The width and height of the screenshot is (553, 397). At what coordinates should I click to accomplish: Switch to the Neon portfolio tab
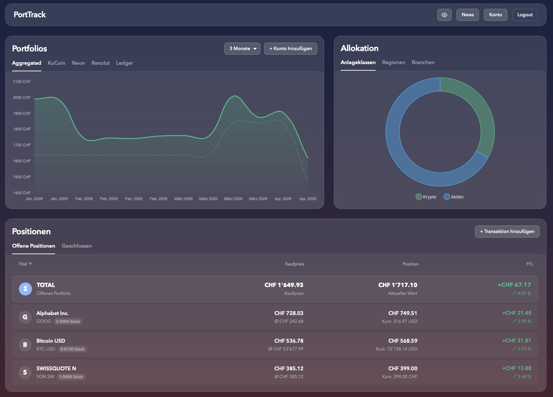coord(78,63)
